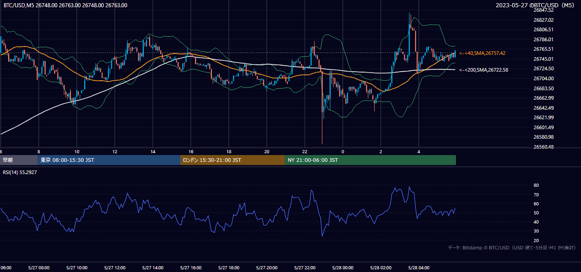Click the RSI(14) 55.2927 indicator label
This screenshot has height=272, width=581.
(20, 172)
